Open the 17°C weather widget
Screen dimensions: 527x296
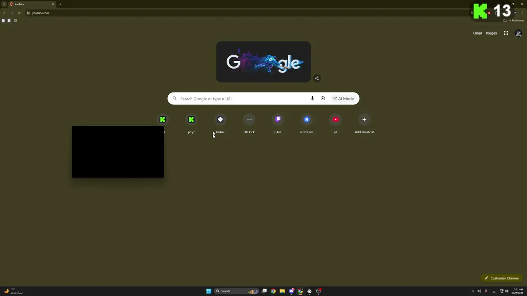[x=13, y=291]
